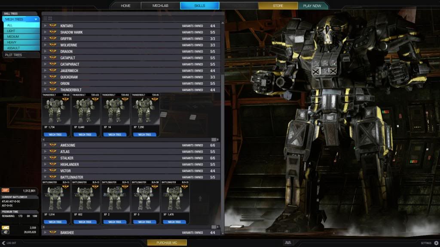Open the Mechlab tab

point(160,6)
